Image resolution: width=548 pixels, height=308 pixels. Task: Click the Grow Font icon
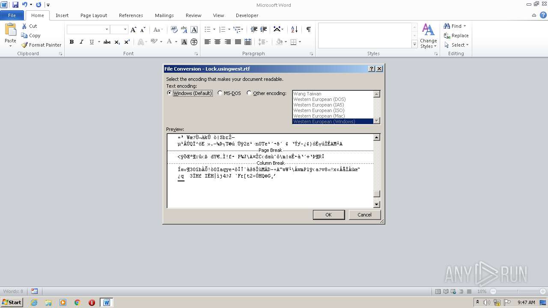tap(134, 30)
